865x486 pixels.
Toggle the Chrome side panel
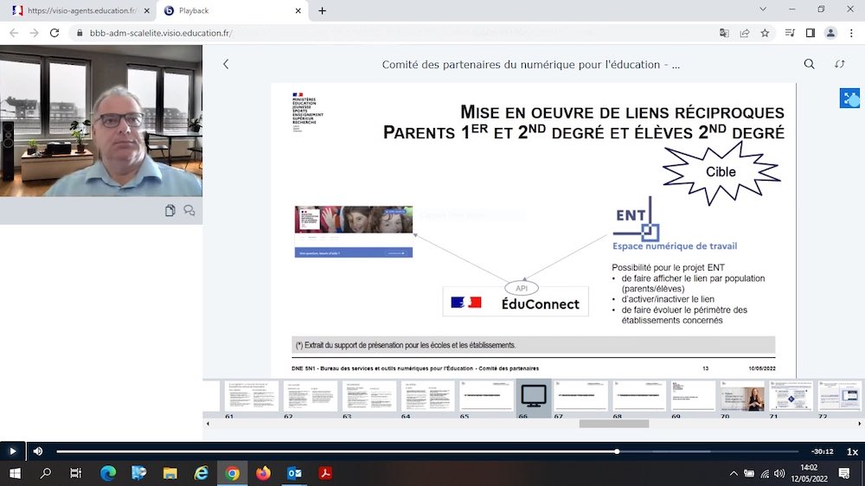(x=810, y=33)
